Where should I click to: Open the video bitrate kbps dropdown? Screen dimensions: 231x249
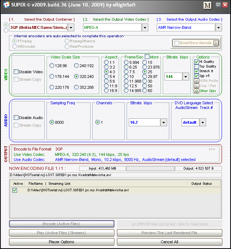pos(186,77)
